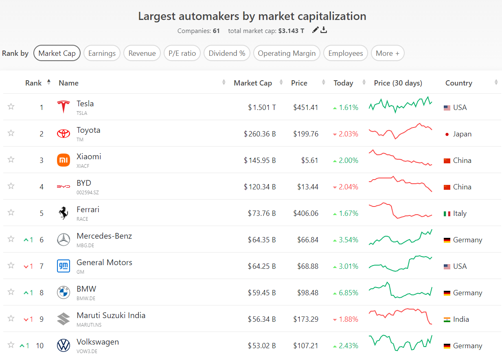Toggle the favorite star for BYD

pyautogui.click(x=11, y=186)
